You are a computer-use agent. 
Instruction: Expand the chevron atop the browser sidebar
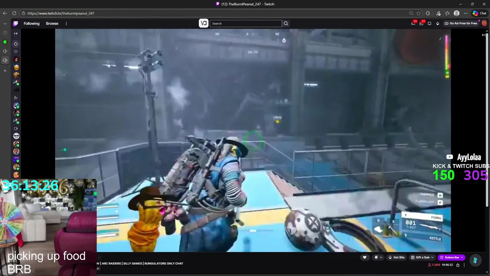click(5, 23)
